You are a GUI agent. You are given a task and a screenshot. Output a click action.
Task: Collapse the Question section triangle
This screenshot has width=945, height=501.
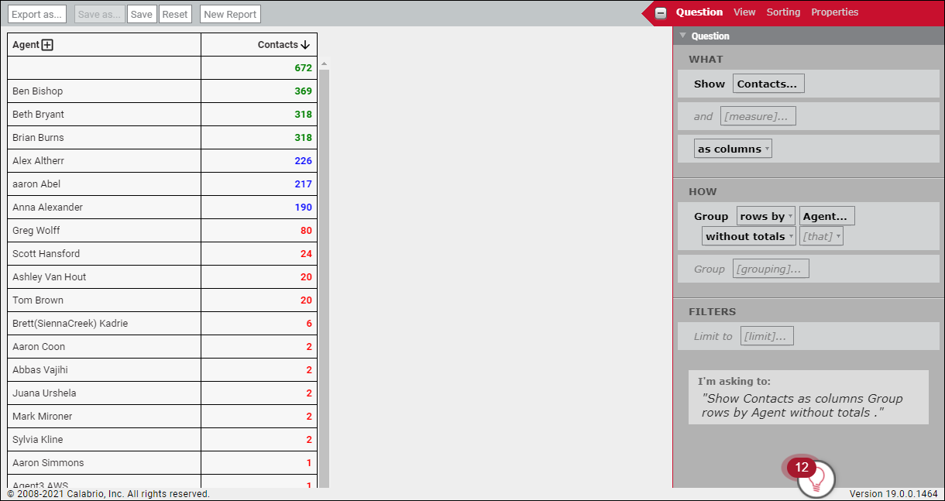682,36
